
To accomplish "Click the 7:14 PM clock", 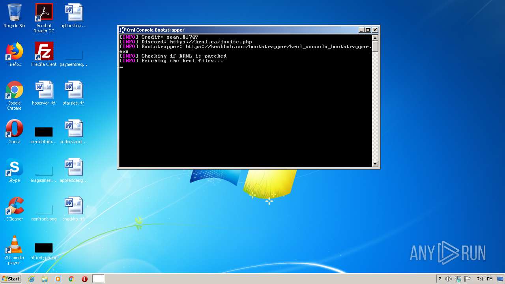I will point(484,279).
